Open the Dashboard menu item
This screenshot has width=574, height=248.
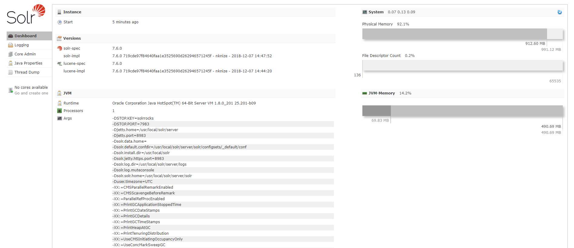pos(29,36)
